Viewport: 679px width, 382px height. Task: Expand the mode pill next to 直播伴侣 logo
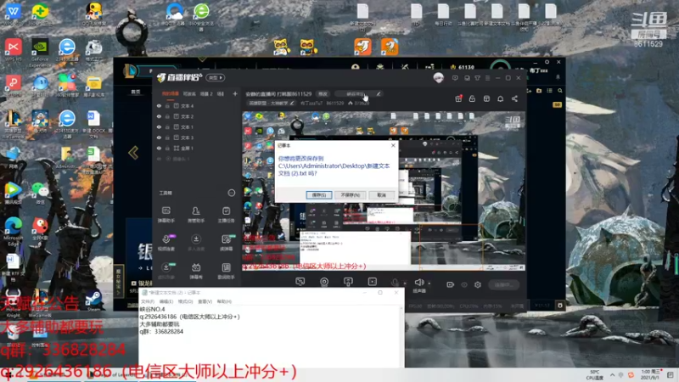click(x=216, y=78)
